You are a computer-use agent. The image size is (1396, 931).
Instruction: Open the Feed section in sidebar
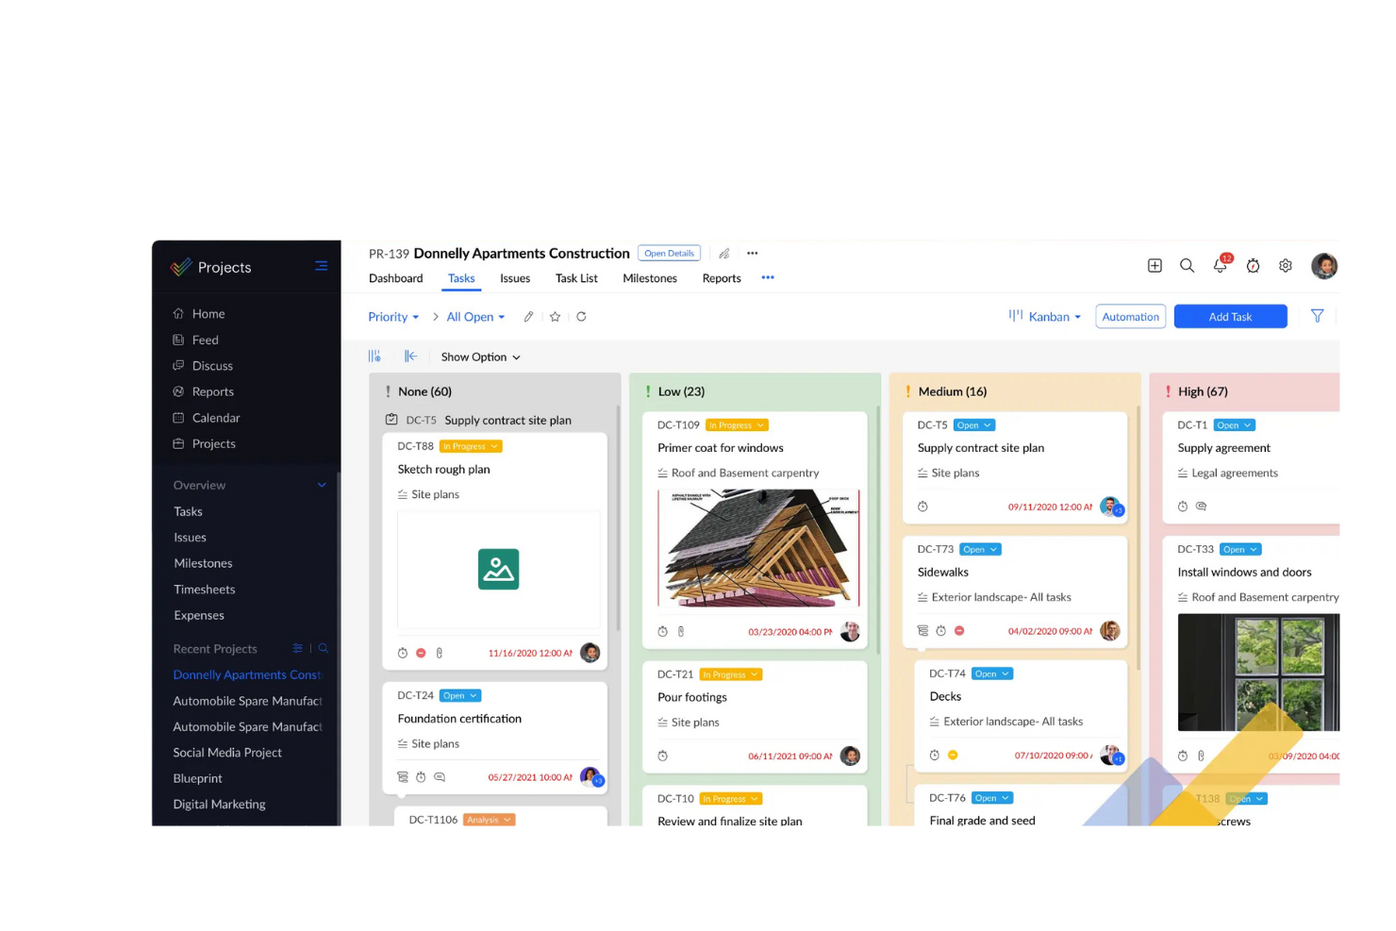coord(204,340)
